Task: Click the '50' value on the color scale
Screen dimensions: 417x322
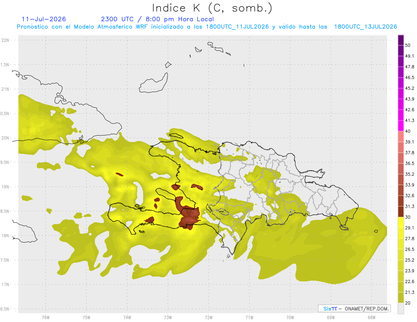Action: 408,45
